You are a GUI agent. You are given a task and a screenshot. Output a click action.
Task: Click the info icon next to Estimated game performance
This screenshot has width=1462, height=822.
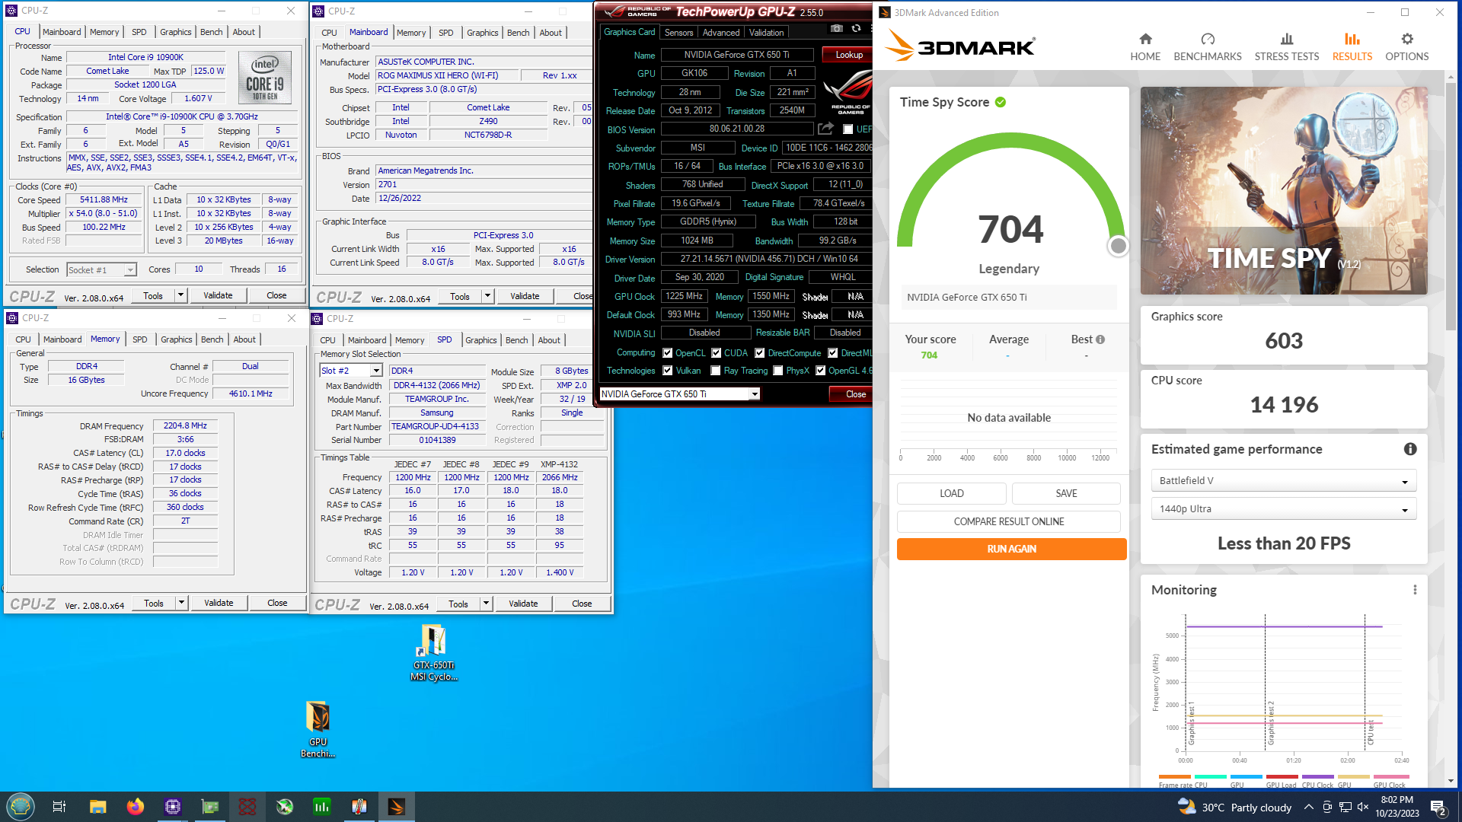coord(1410,449)
